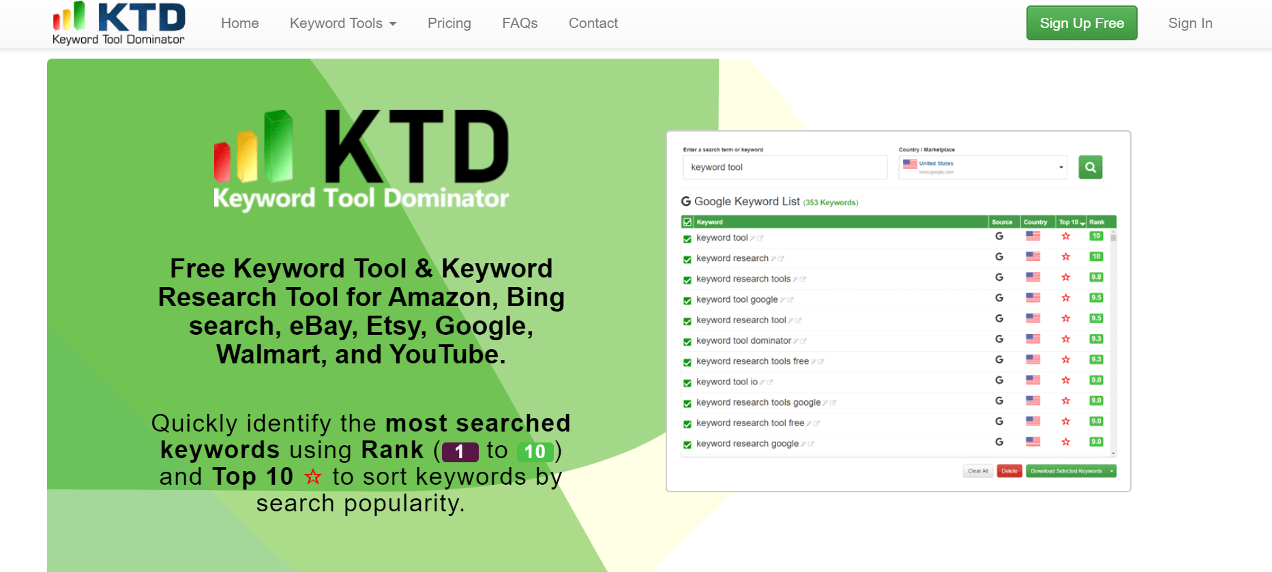Uncheck the 'keyword research tools' row checkbox
The image size is (1272, 572).
[x=687, y=280]
